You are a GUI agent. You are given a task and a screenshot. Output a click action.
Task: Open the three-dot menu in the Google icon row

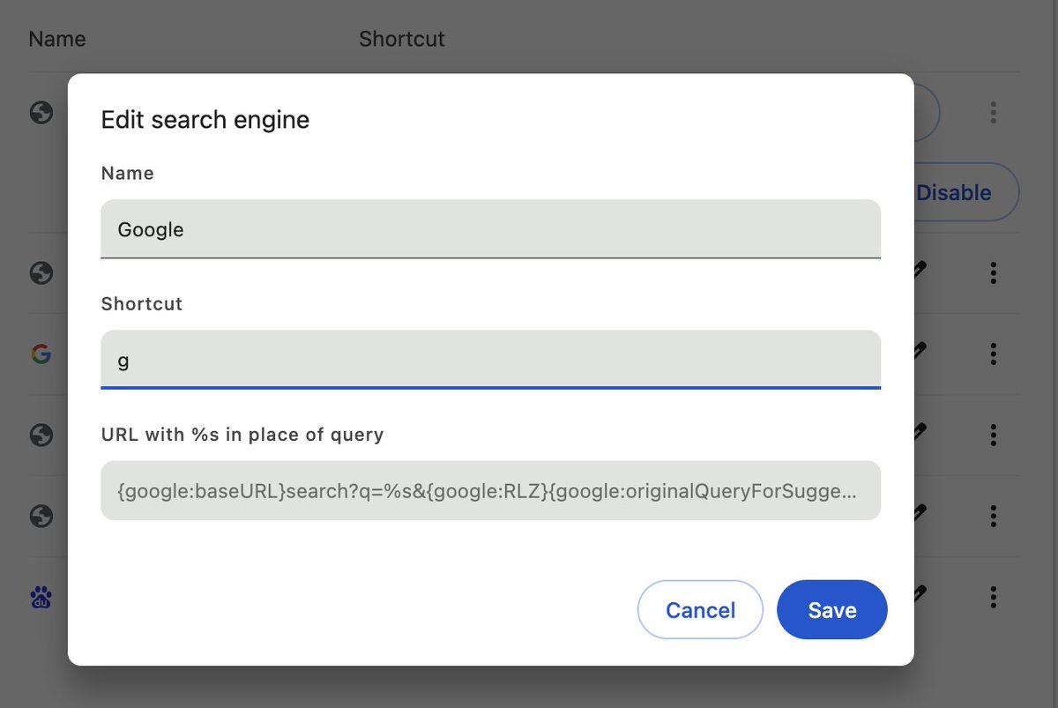click(993, 354)
